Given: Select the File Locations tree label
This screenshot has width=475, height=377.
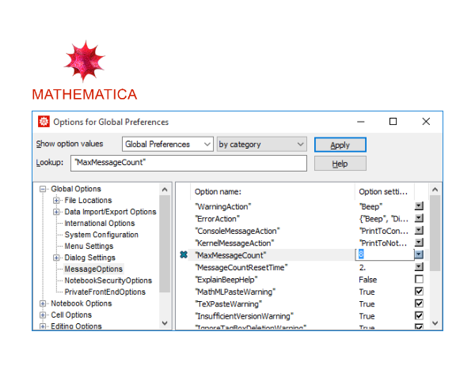Looking at the screenshot, I should click(x=88, y=200).
